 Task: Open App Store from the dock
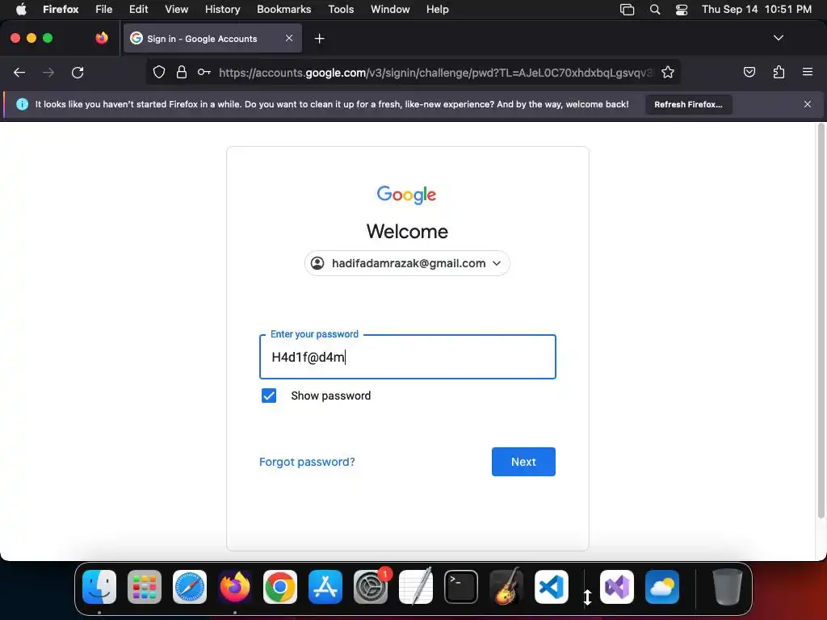[x=325, y=587]
